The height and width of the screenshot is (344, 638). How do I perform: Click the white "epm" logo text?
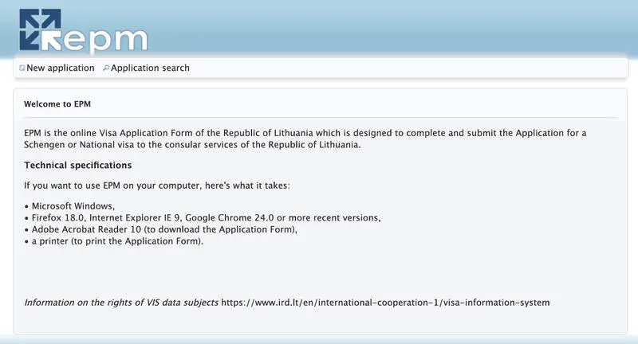coord(107,41)
